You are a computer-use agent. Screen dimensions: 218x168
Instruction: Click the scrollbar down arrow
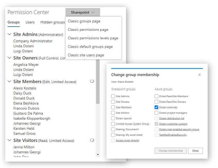tap(98, 155)
